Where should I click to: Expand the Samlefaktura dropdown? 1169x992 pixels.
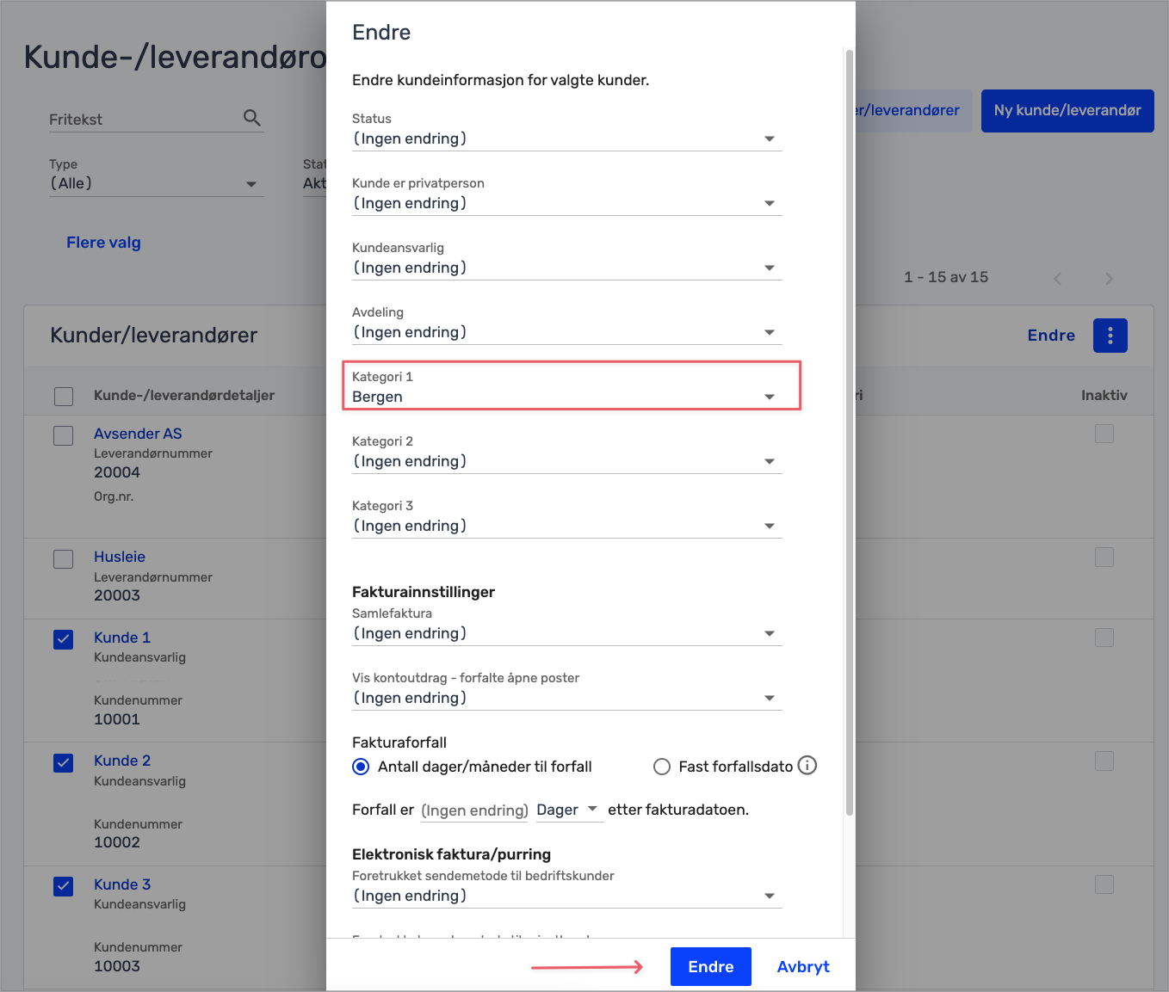click(x=566, y=633)
